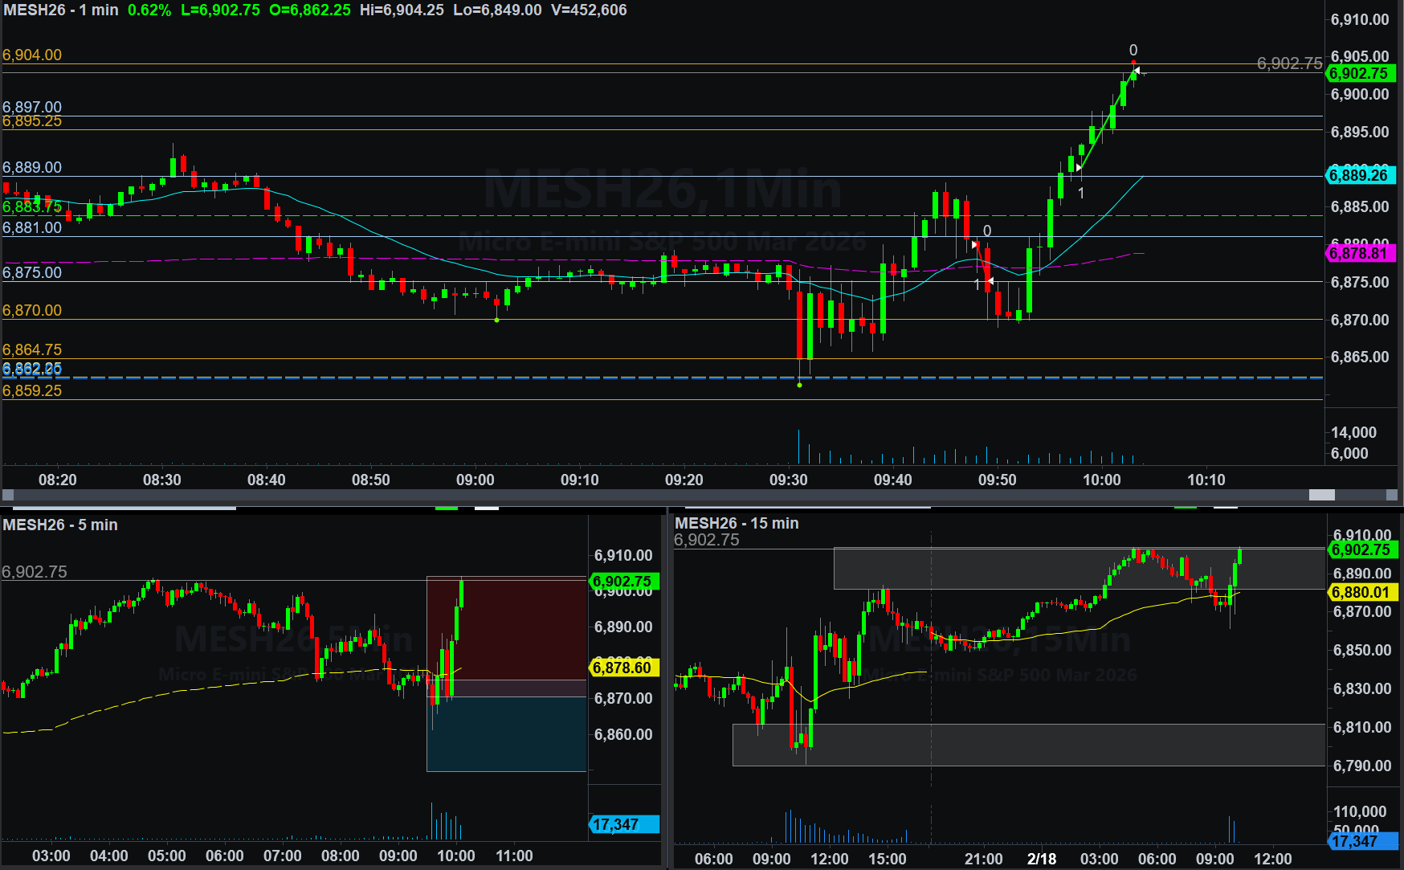The height and width of the screenshot is (870, 1404).
Task: Select the blue 17,347 volume tag on 5-min chart
Action: point(623,824)
